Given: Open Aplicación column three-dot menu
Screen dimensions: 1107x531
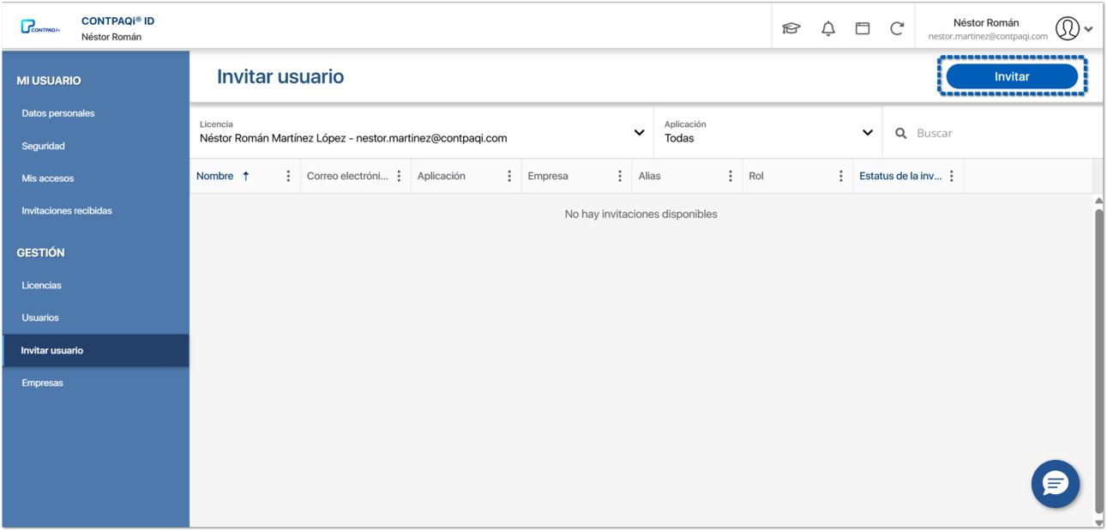Looking at the screenshot, I should pyautogui.click(x=509, y=177).
